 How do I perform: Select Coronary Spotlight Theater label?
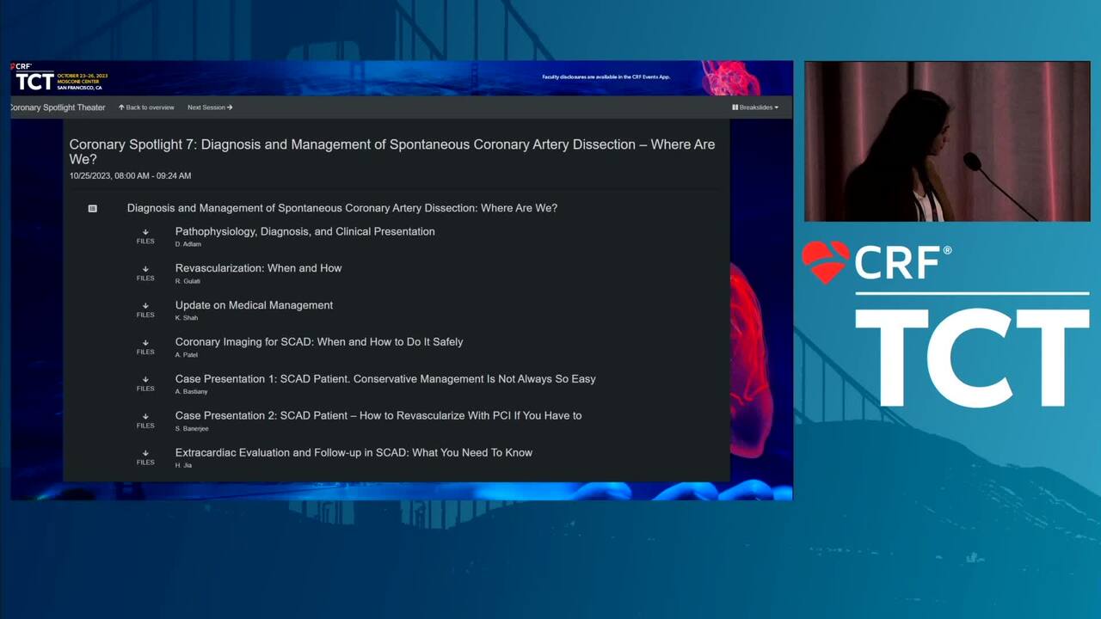pyautogui.click(x=58, y=107)
